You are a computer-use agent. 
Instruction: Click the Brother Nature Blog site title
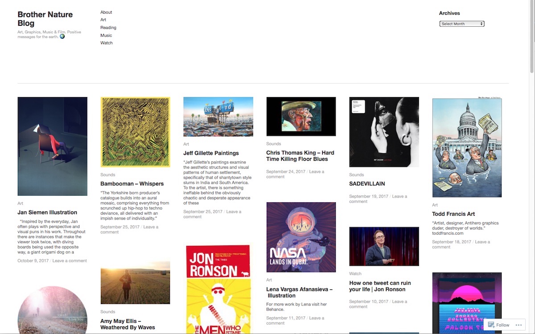45,19
